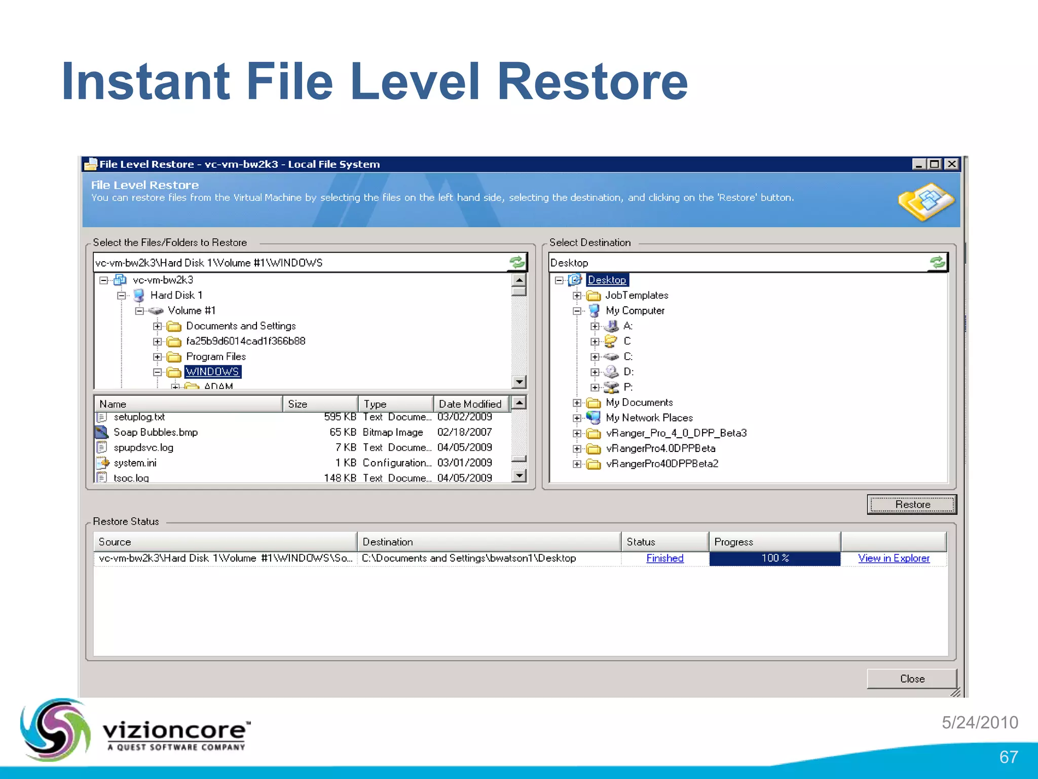The image size is (1038, 779).
Task: Click the fa25b9d6014cad1f366b88 folder icon
Action: (x=174, y=341)
